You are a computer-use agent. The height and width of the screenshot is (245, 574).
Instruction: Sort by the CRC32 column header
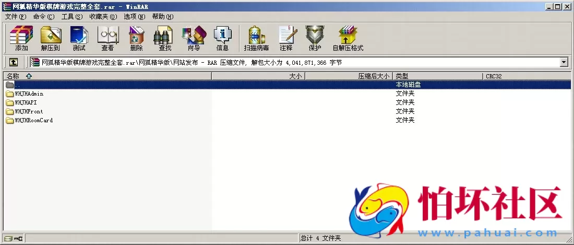[527, 76]
